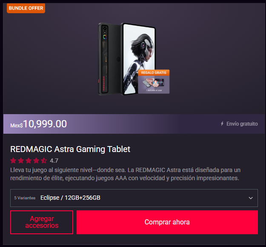Click the product description paragraph

pyautogui.click(x=126, y=174)
